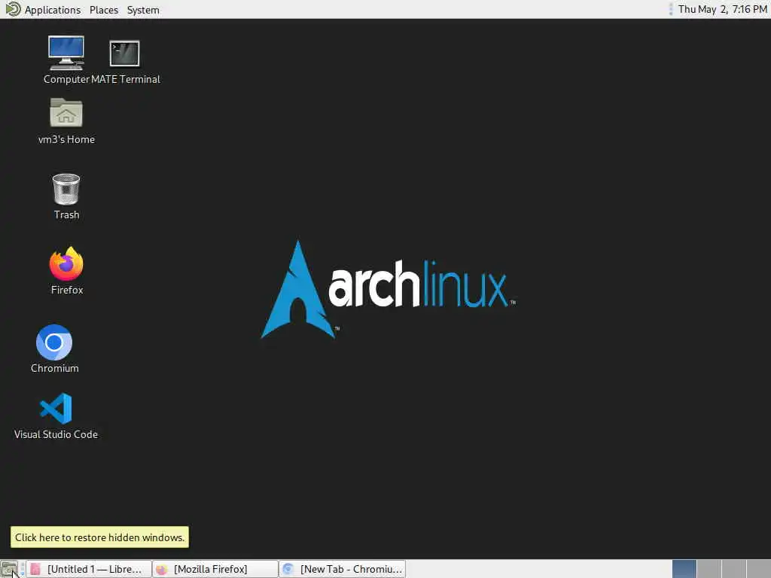This screenshot has height=578, width=771.
Task: Open the Places menu
Action: tap(104, 10)
